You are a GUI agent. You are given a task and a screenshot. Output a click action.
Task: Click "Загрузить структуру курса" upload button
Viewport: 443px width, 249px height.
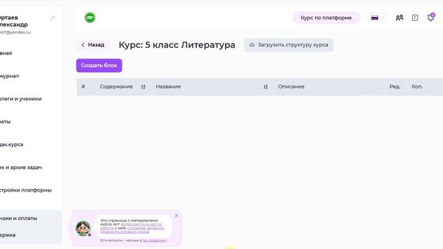(x=289, y=45)
